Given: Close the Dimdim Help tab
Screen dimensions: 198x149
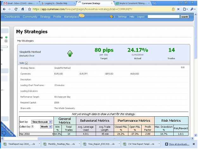Looking at the screenshot, I should (74, 3).
